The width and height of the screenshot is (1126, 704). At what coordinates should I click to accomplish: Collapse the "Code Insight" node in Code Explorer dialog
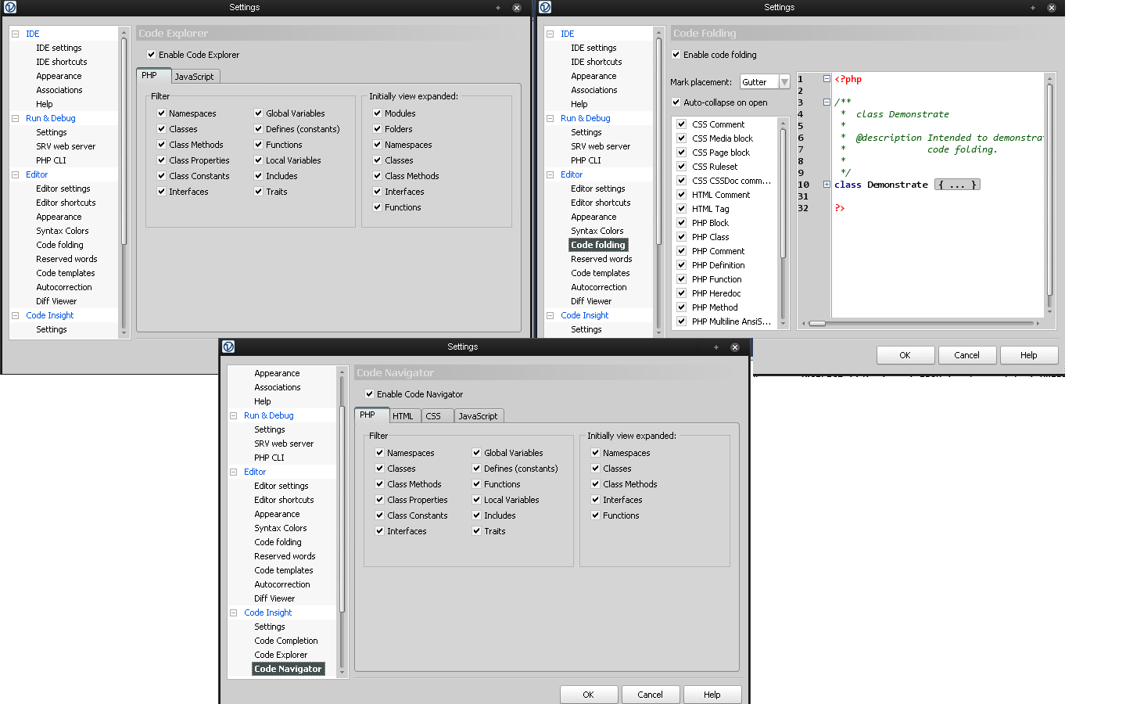pyautogui.click(x=15, y=315)
